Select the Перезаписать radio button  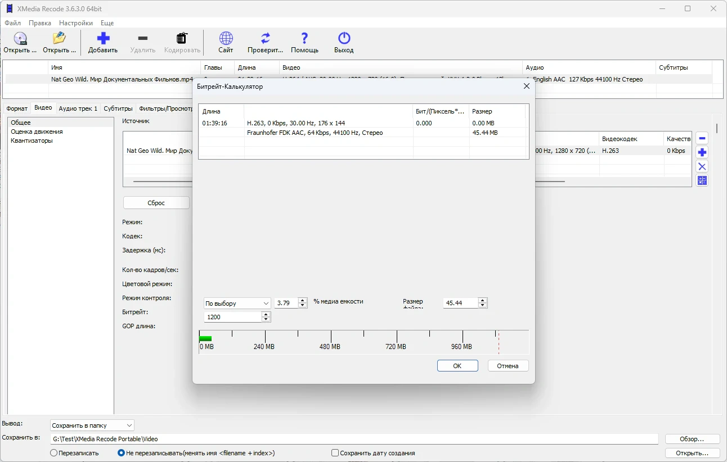54,453
